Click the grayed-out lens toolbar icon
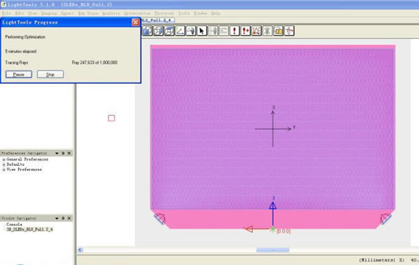 point(213,31)
